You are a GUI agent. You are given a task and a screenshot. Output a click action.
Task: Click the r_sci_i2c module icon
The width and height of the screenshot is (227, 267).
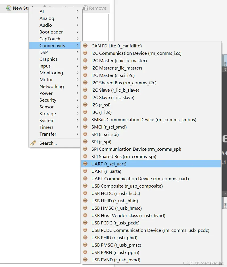point(85,75)
